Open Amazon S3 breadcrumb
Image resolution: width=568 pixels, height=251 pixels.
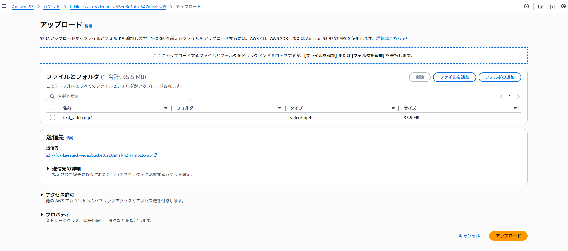[x=23, y=7]
